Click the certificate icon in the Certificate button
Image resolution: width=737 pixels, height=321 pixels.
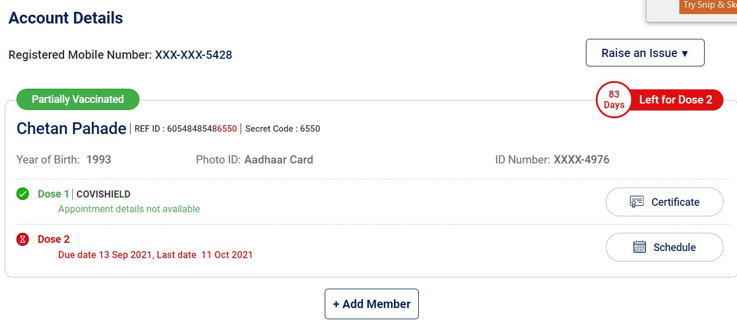tap(636, 202)
